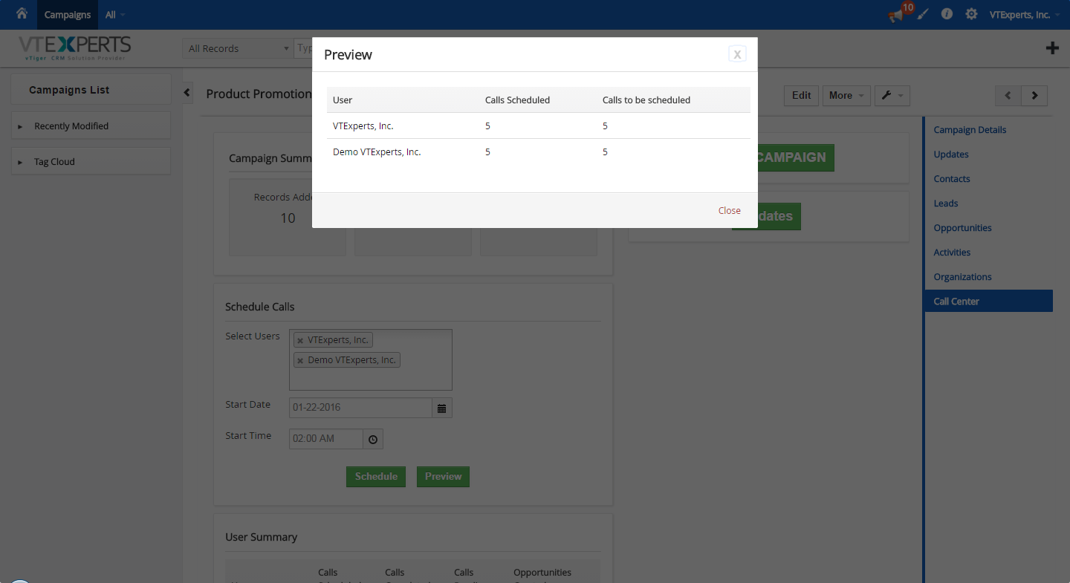
Task: Click the Start Time input field
Action: [x=326, y=439]
